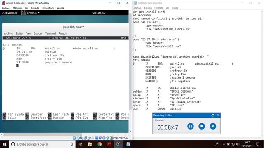Viewport: 264px width, 148px height.
Task: Click VirtualBox processor status icon
Action: pos(104,138)
